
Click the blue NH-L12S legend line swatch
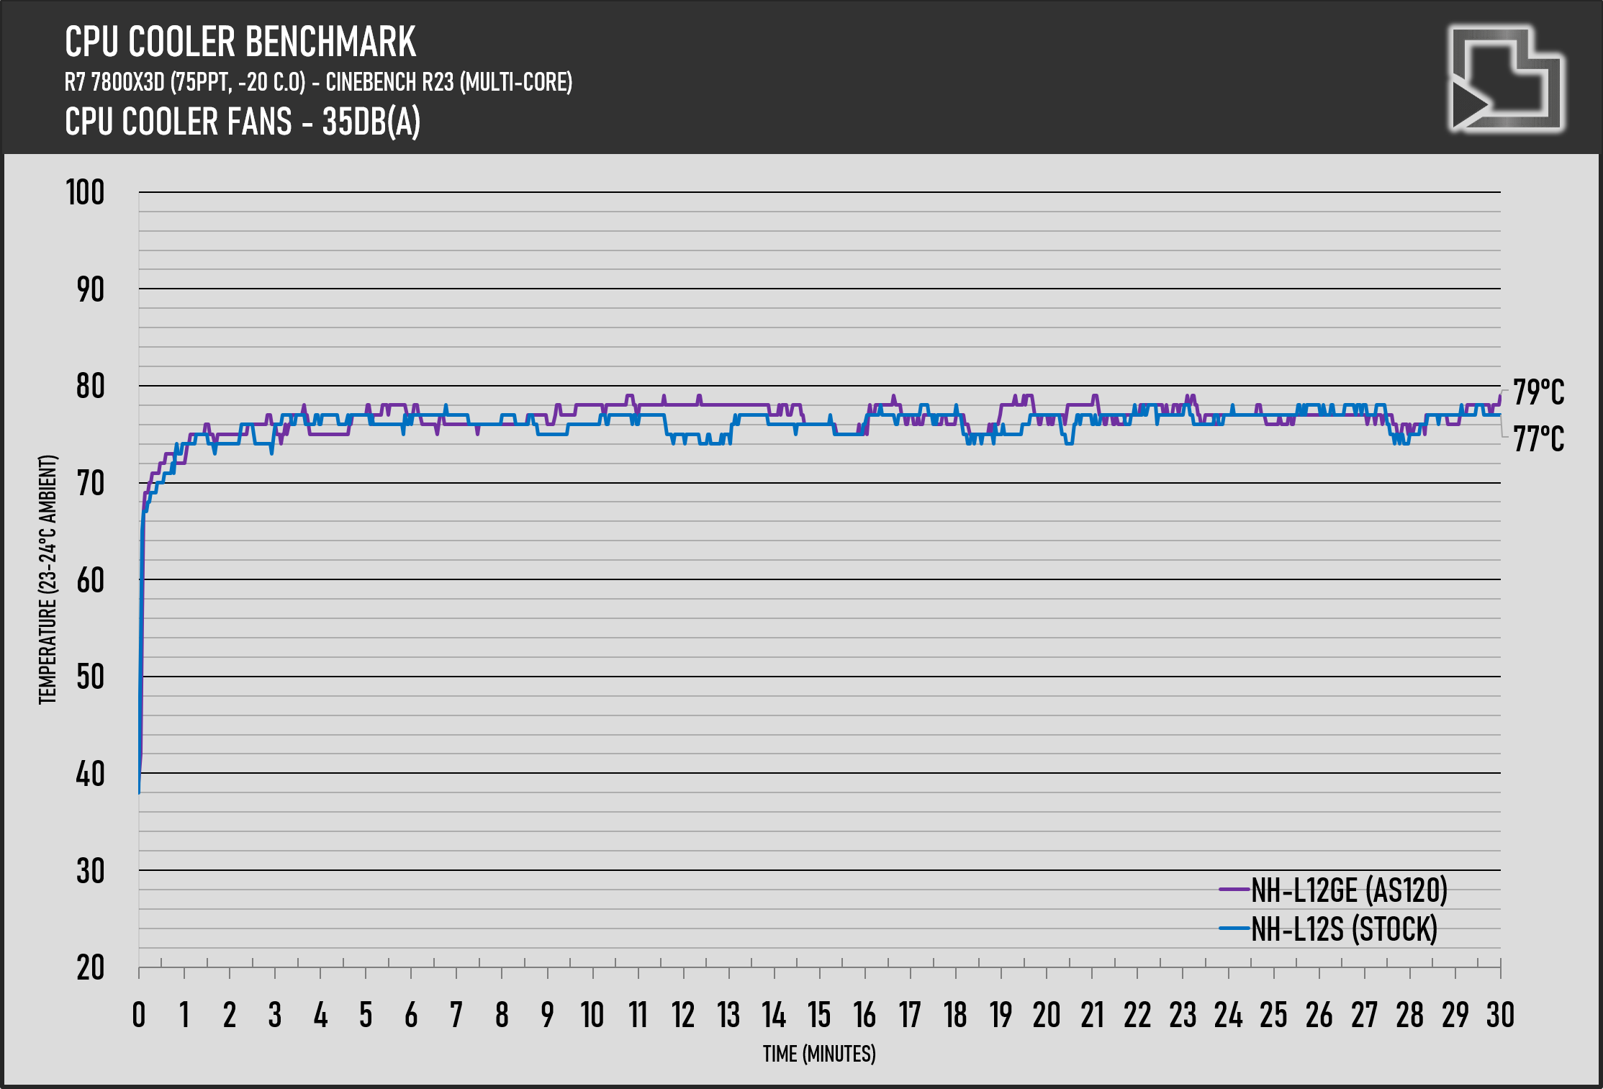click(x=1234, y=929)
